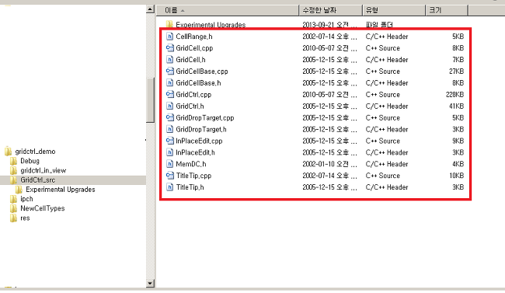Click the 27KB size of GridCellBase.cpp

456,72
